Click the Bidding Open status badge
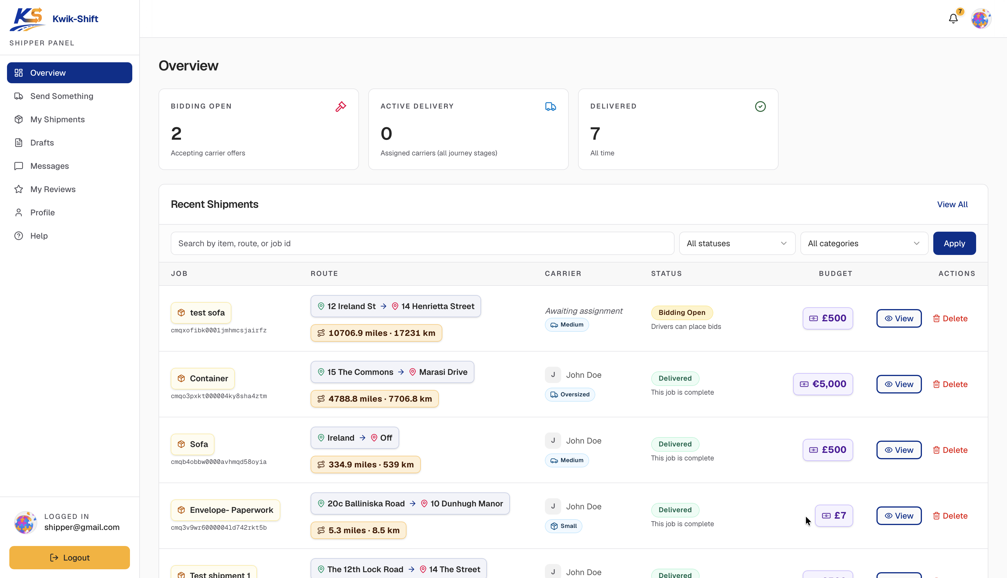1007x578 pixels. point(682,313)
